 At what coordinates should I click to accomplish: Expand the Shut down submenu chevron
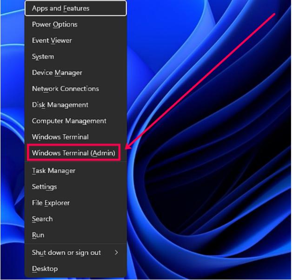pos(116,253)
